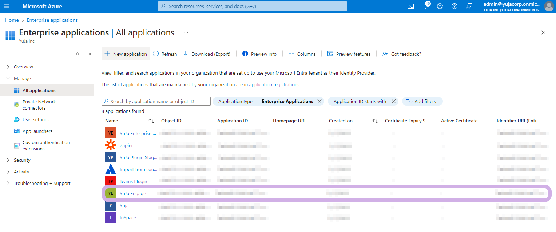The height and width of the screenshot is (232, 556).
Task: Open the YuJa Engage application link
Action: [x=133, y=193]
